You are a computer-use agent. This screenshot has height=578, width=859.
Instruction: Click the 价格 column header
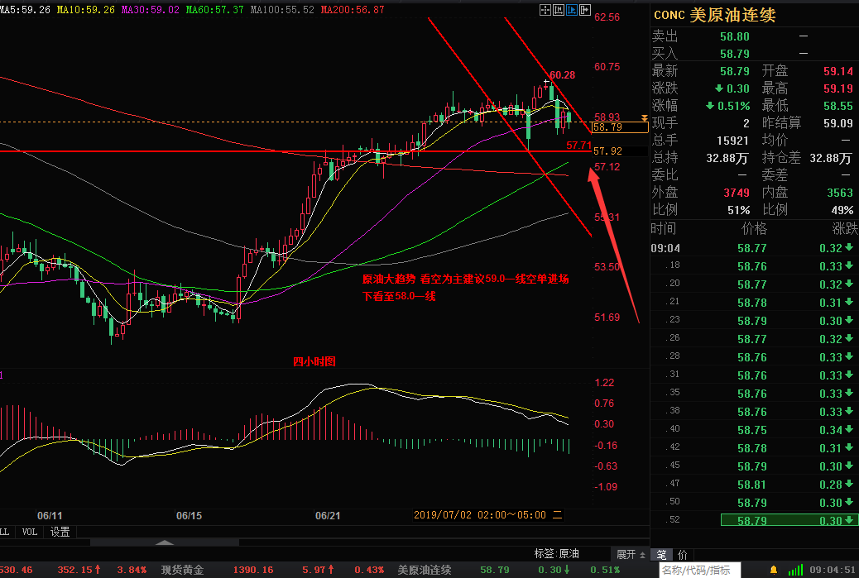(754, 229)
